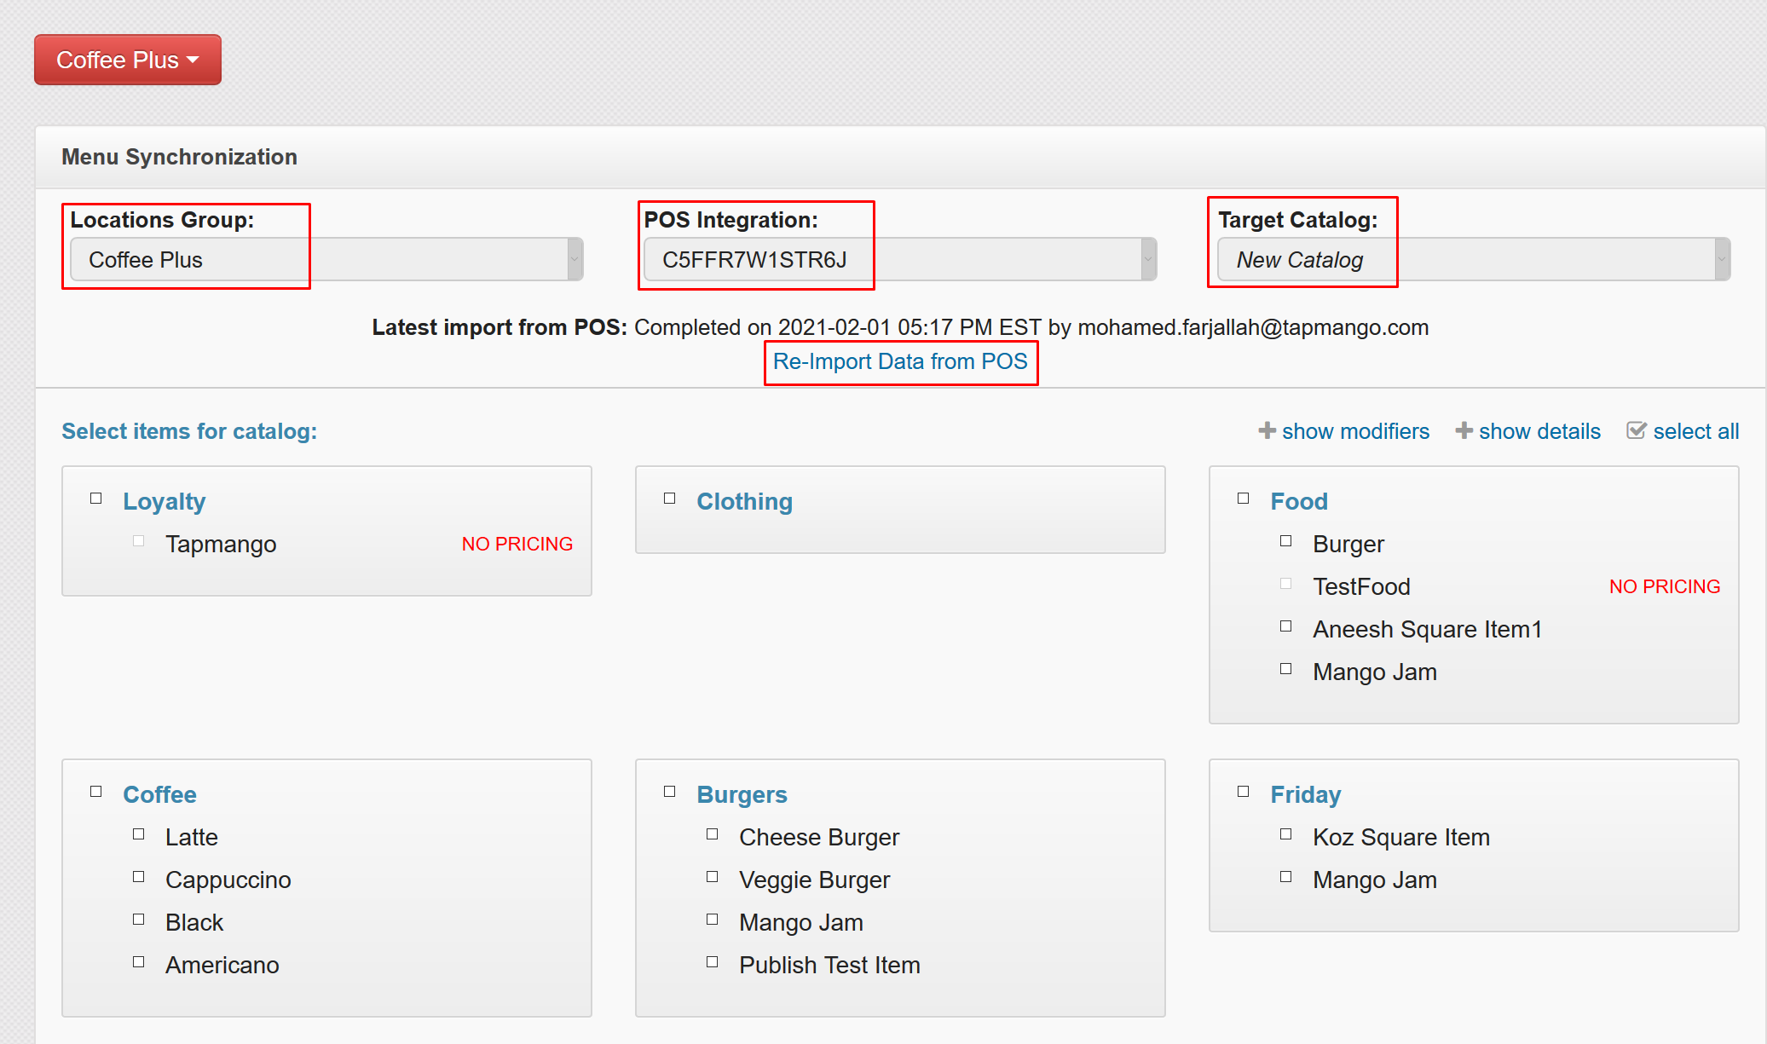Open the Coffee Plus dropdown menu
This screenshot has width=1767, height=1044.
(x=127, y=60)
